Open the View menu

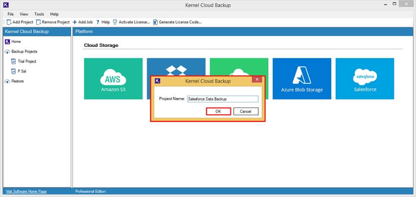(24, 14)
